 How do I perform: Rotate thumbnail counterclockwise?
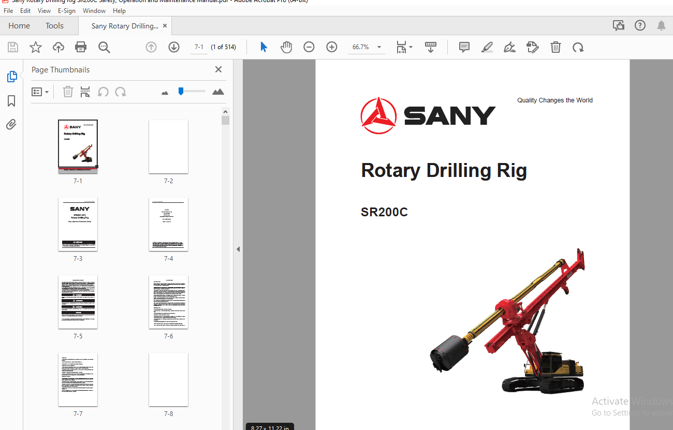click(103, 92)
